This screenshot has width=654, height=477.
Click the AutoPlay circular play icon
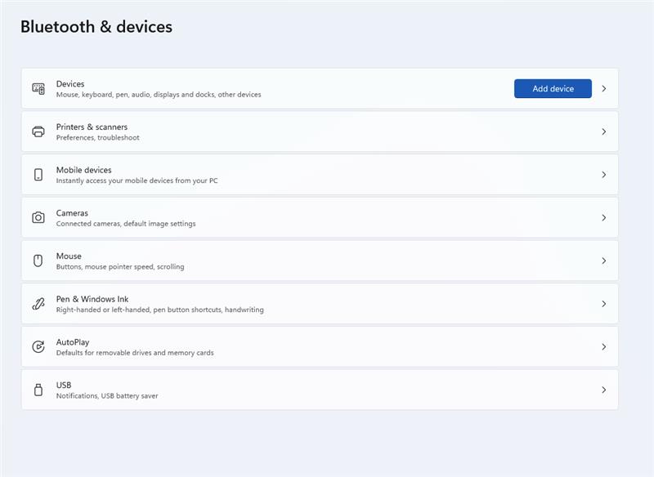(38, 346)
